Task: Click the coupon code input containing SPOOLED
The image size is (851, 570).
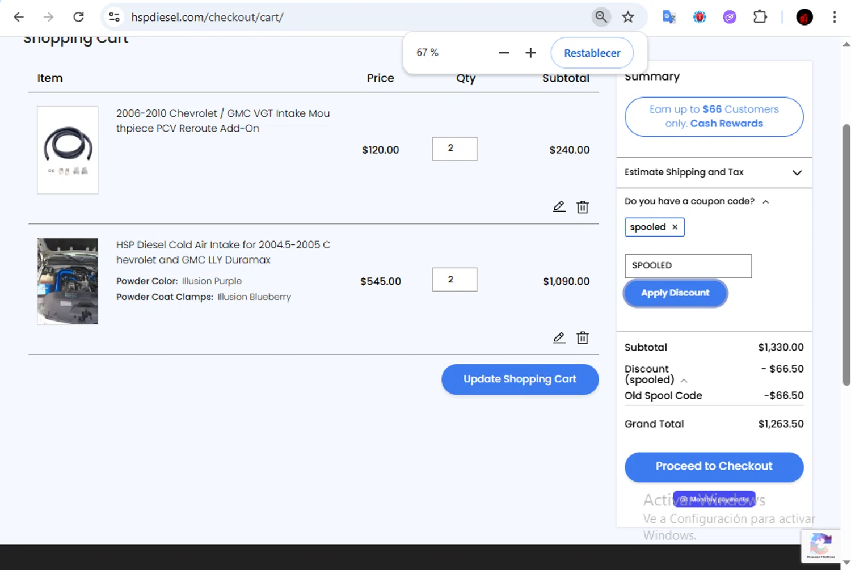Action: pos(688,266)
